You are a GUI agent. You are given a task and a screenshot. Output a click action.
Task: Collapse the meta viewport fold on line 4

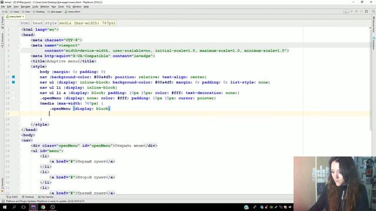[x=21, y=45]
